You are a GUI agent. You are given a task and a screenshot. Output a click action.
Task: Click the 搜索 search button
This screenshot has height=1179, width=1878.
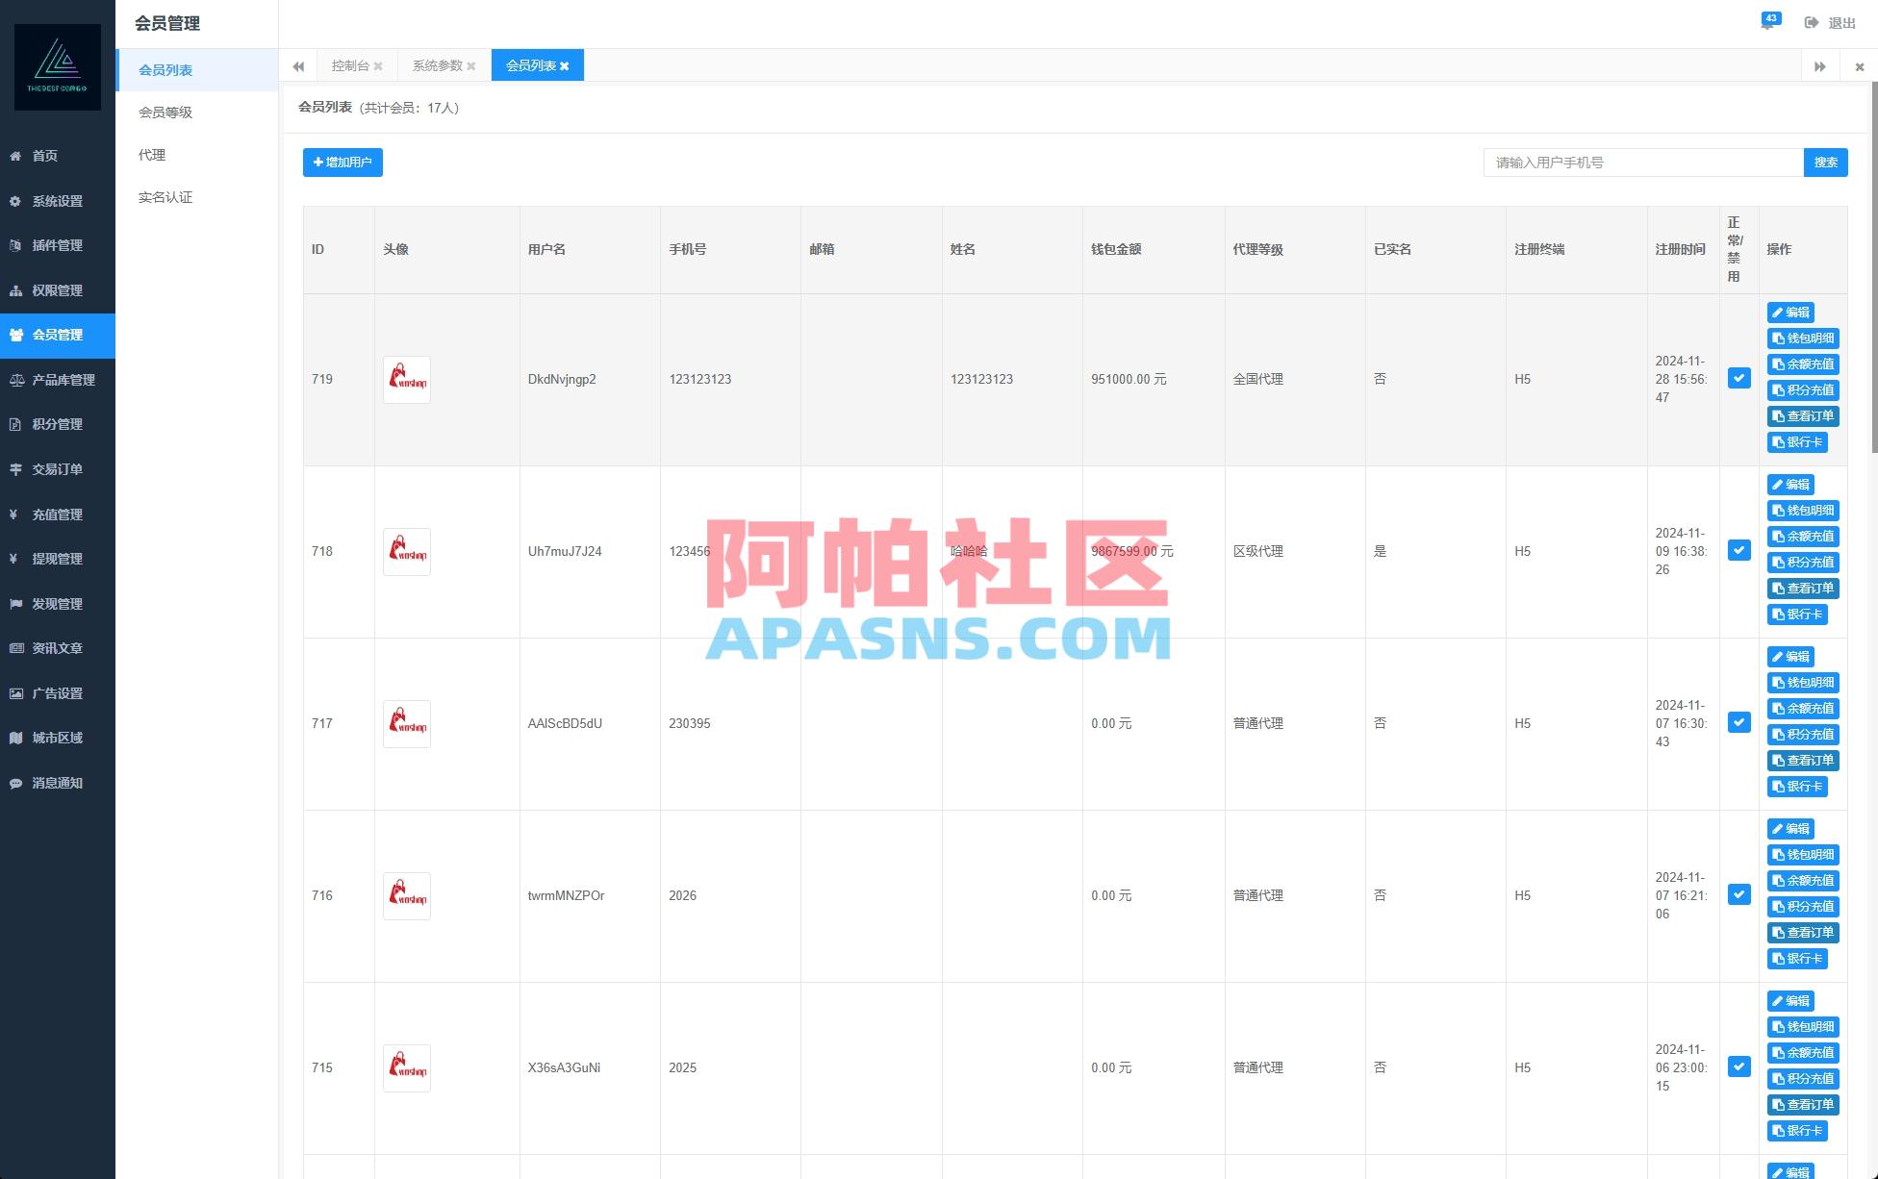(1825, 162)
